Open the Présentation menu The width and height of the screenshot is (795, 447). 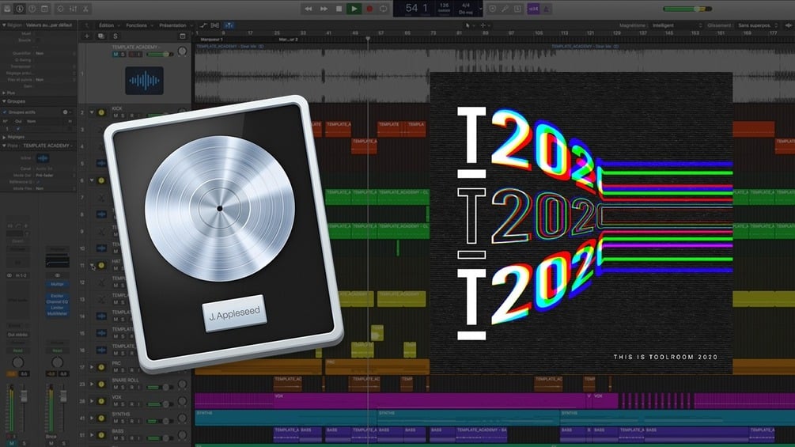point(176,25)
